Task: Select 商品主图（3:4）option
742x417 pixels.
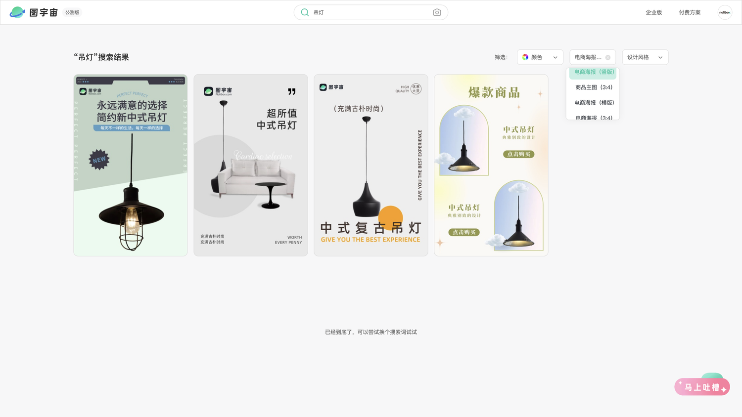Action: 593,87
